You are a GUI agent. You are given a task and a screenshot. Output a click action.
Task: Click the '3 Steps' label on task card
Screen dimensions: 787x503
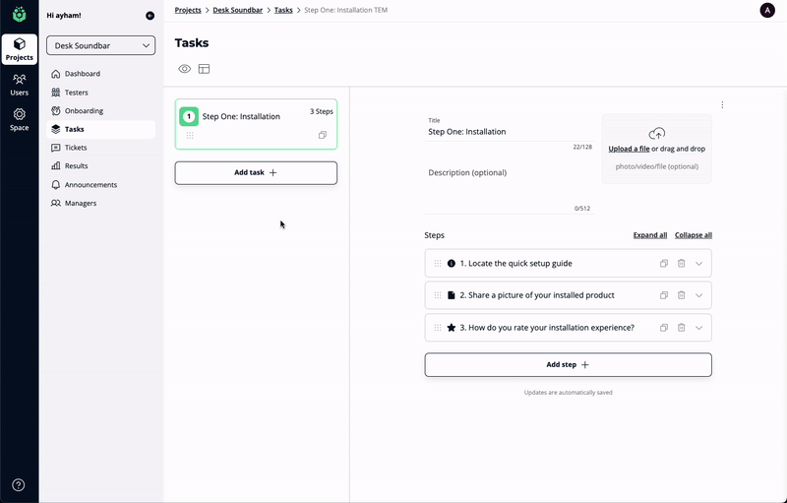click(x=322, y=112)
